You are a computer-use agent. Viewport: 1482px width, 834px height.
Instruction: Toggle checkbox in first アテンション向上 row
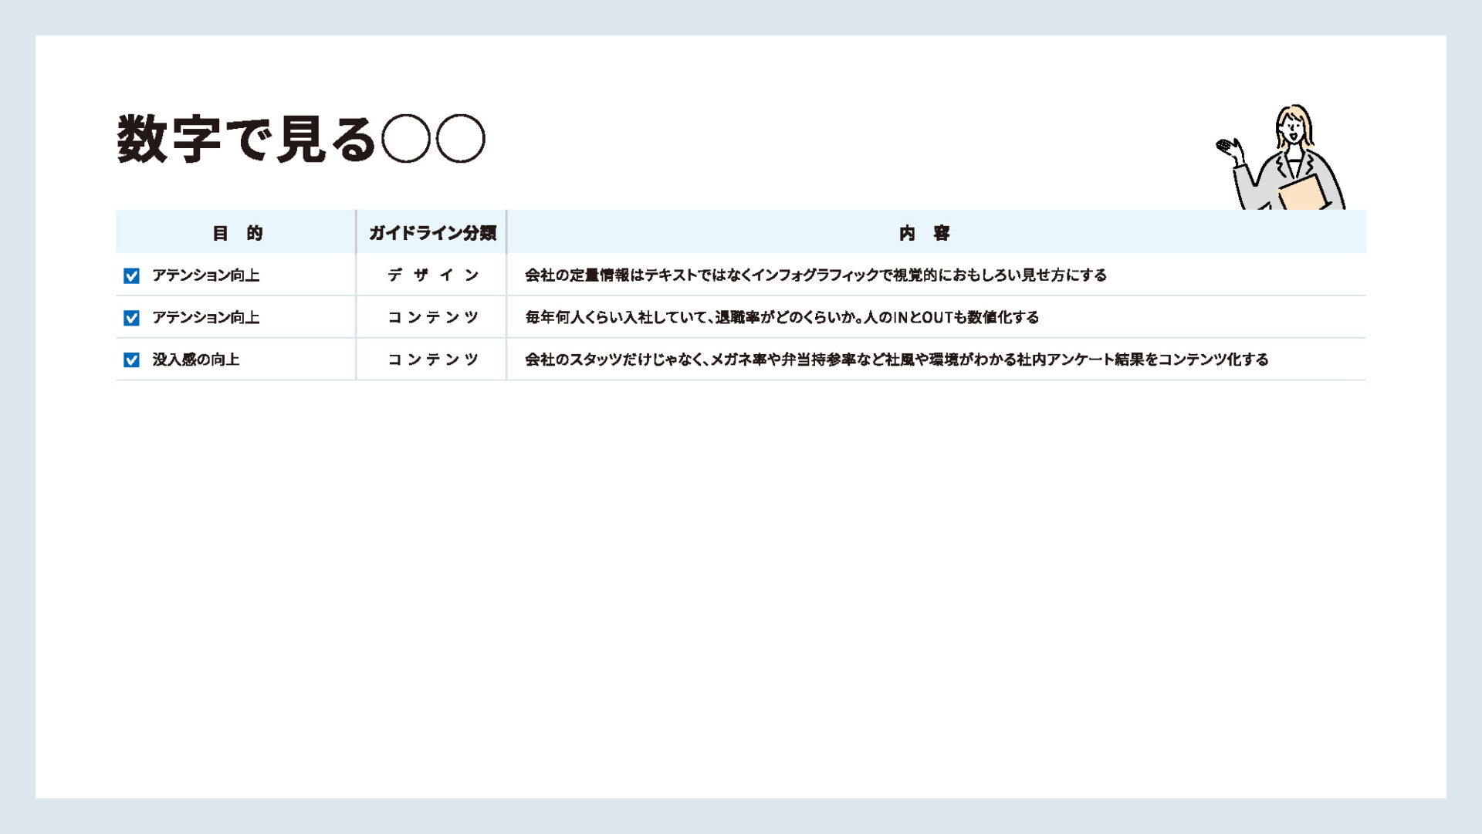point(131,275)
